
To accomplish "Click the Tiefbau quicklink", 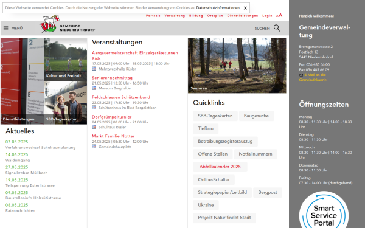I will 206,128.
